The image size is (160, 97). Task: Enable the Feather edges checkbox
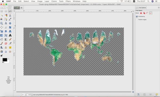[137, 20]
